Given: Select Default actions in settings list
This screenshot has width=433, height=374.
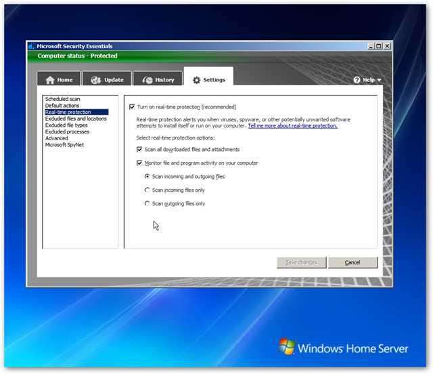Looking at the screenshot, I should (62, 106).
